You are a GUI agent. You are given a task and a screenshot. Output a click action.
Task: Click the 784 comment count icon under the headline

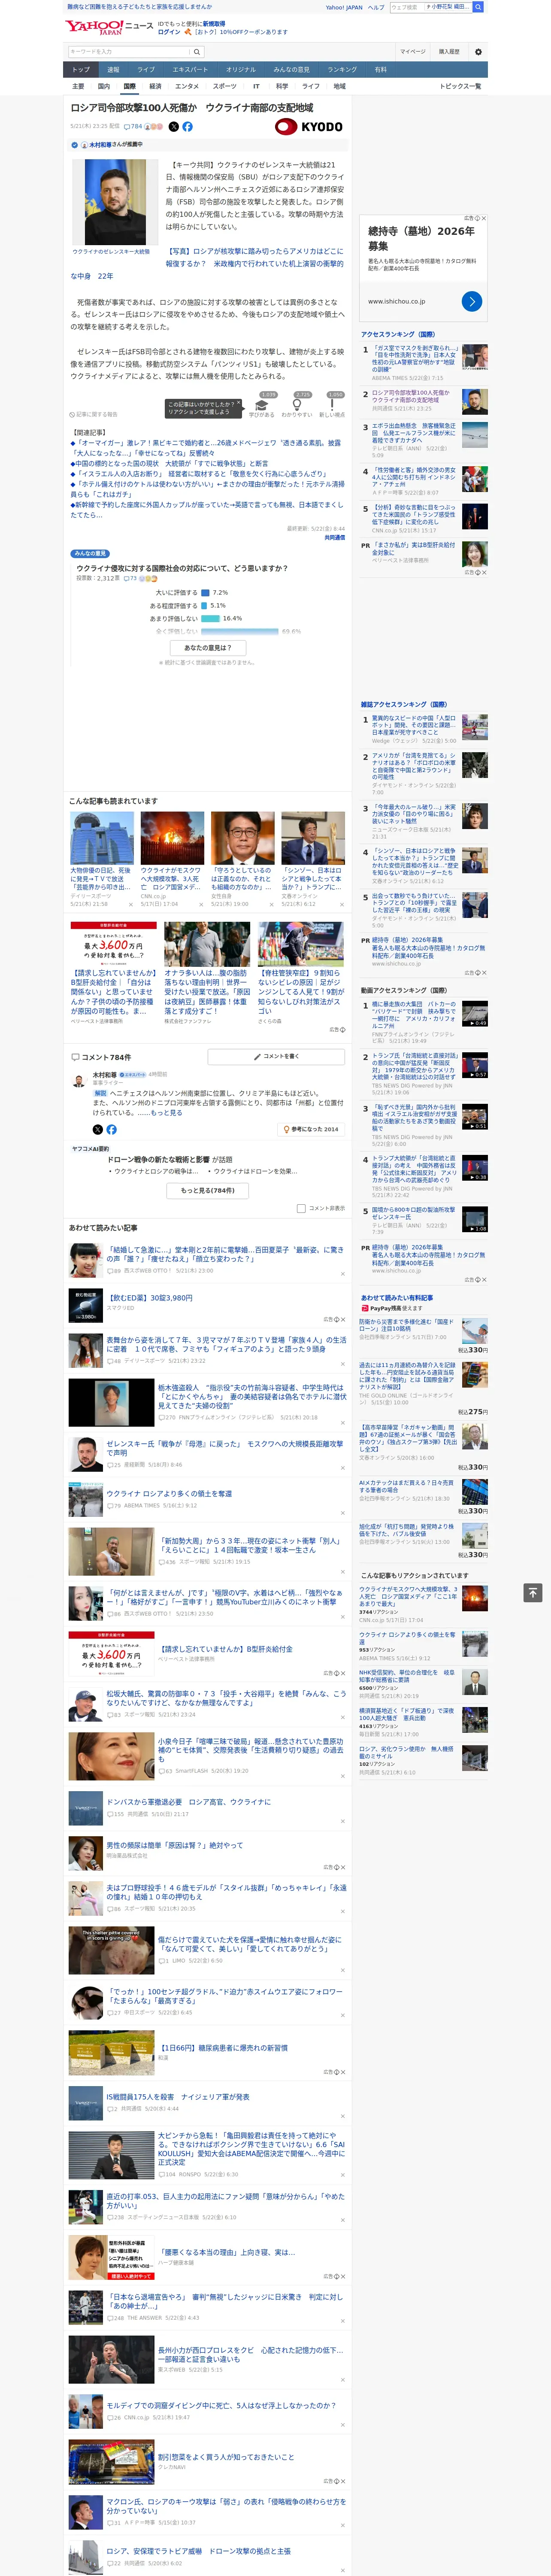pos(132,127)
